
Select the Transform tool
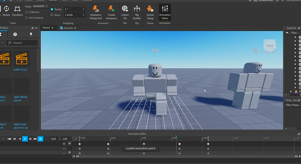pos(17,11)
